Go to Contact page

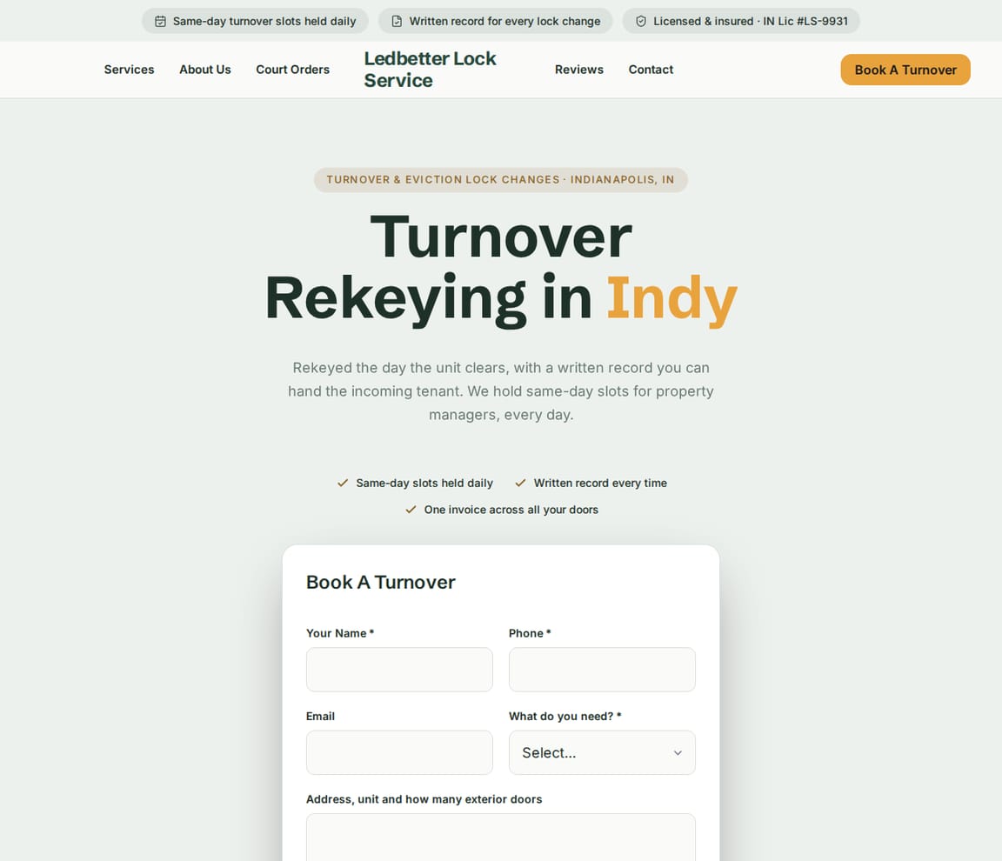pyautogui.click(x=651, y=70)
